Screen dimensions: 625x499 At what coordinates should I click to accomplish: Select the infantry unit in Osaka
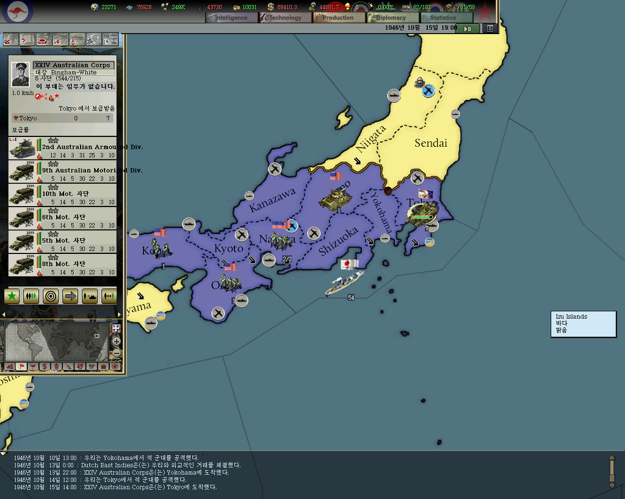231,283
